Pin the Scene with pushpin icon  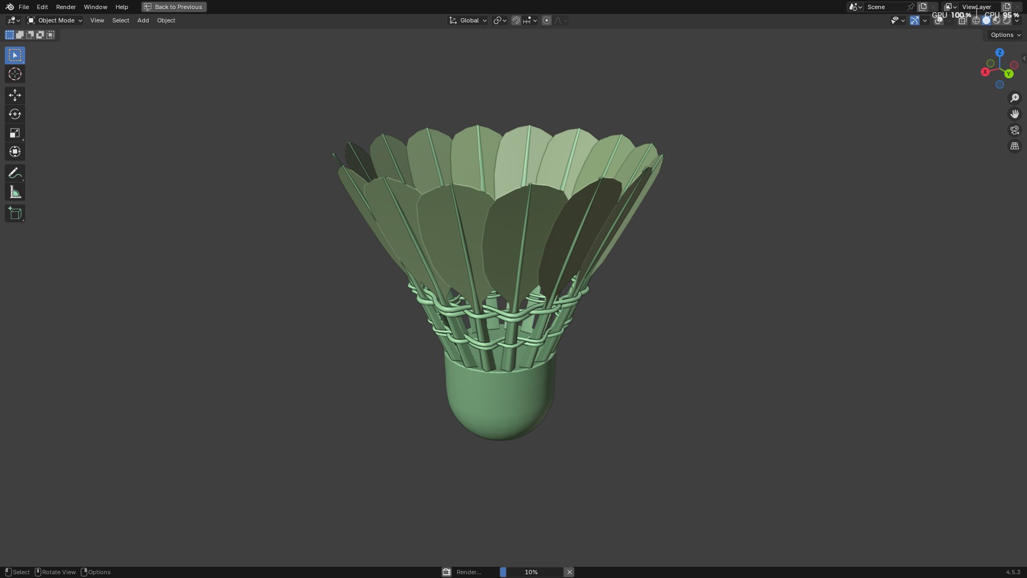(910, 7)
